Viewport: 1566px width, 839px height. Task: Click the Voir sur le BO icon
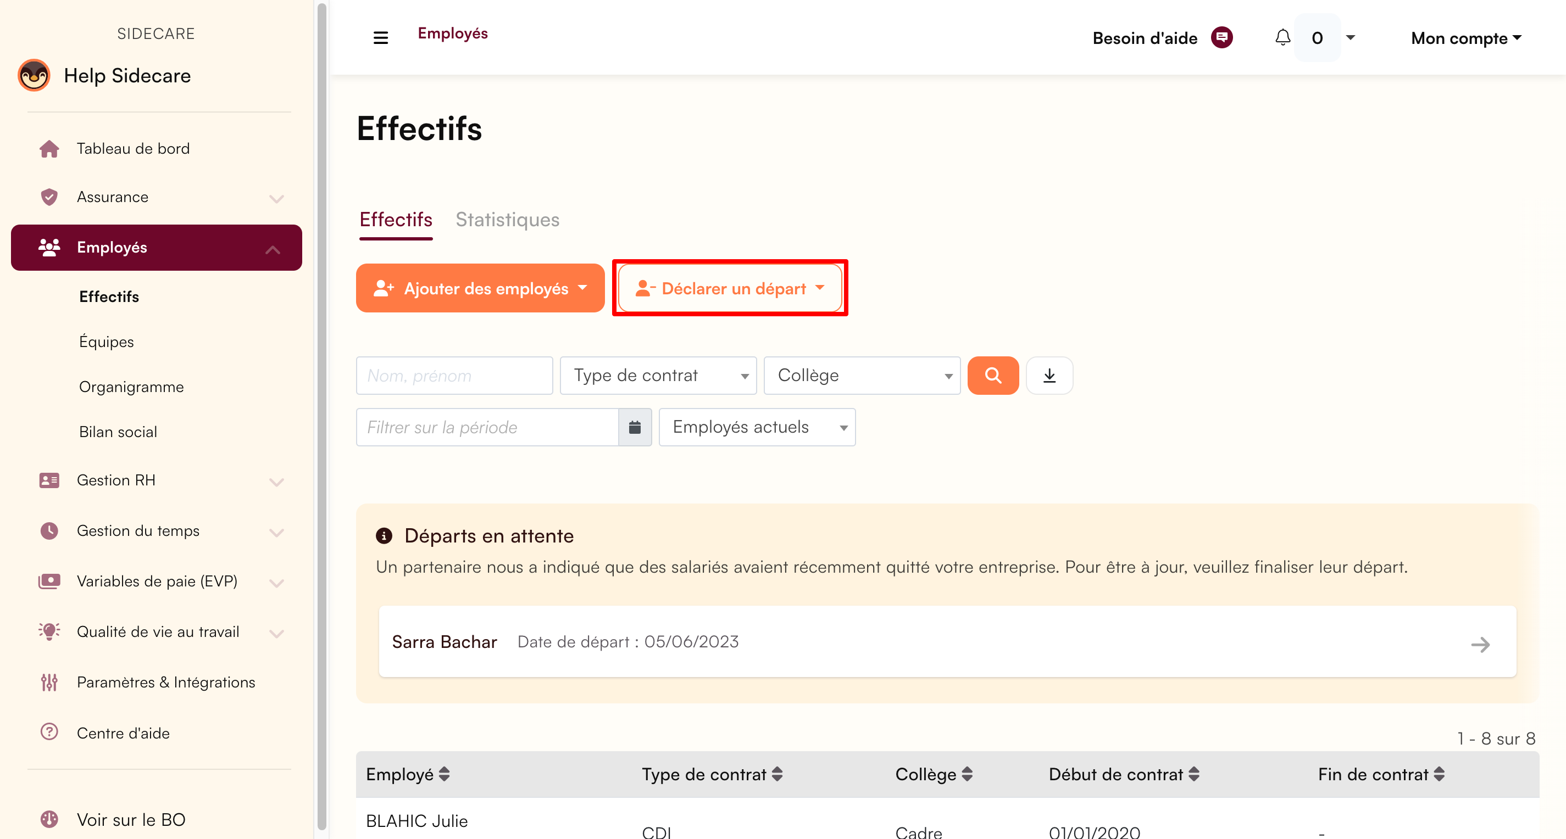(49, 819)
